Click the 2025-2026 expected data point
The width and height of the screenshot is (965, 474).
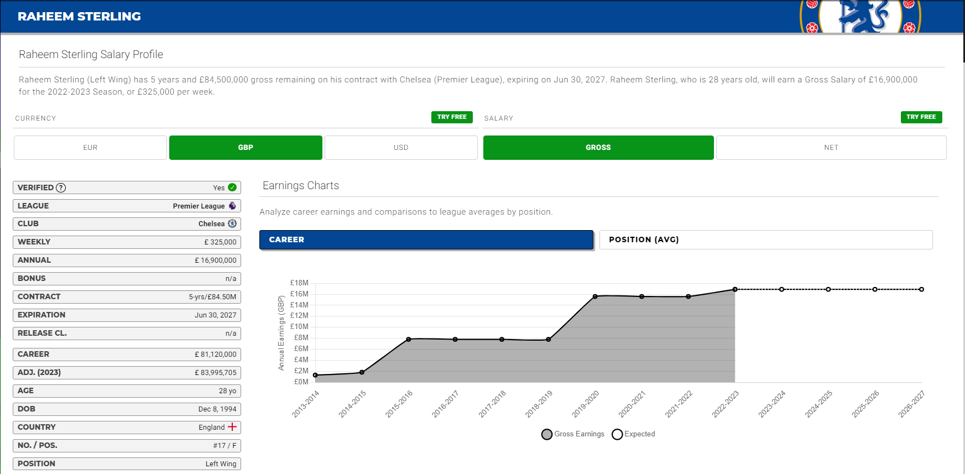coord(875,289)
